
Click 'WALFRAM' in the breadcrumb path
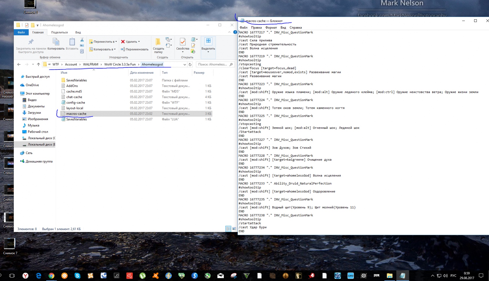[x=91, y=64]
